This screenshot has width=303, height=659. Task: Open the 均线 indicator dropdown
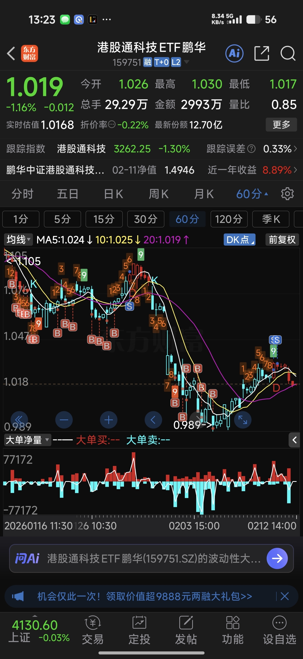coord(18,240)
